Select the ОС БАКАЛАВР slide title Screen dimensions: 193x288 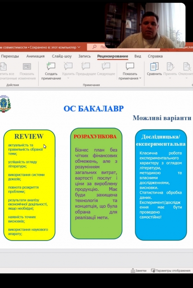coord(94,108)
